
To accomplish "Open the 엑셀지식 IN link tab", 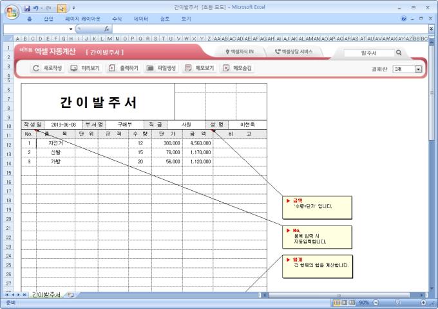I will tap(240, 52).
